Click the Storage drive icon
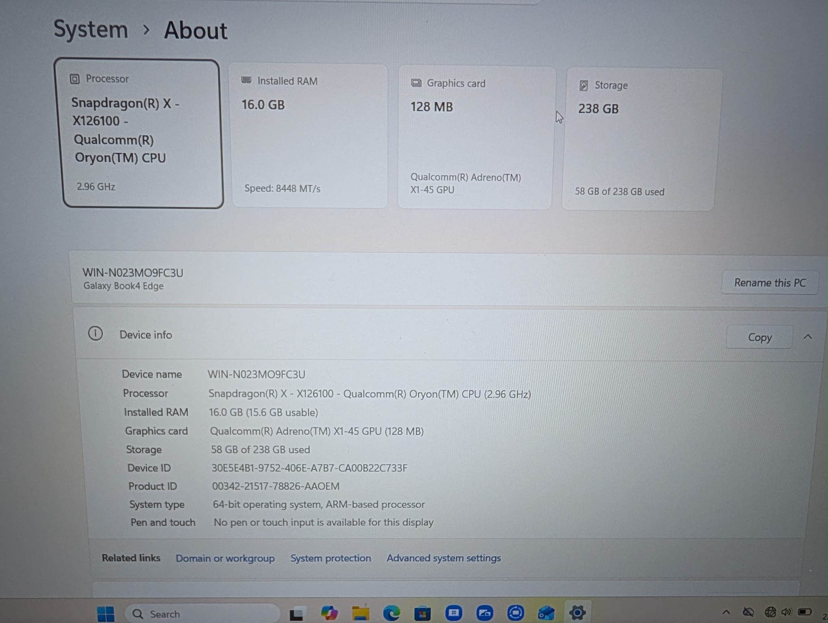The height and width of the screenshot is (623, 828). (584, 85)
